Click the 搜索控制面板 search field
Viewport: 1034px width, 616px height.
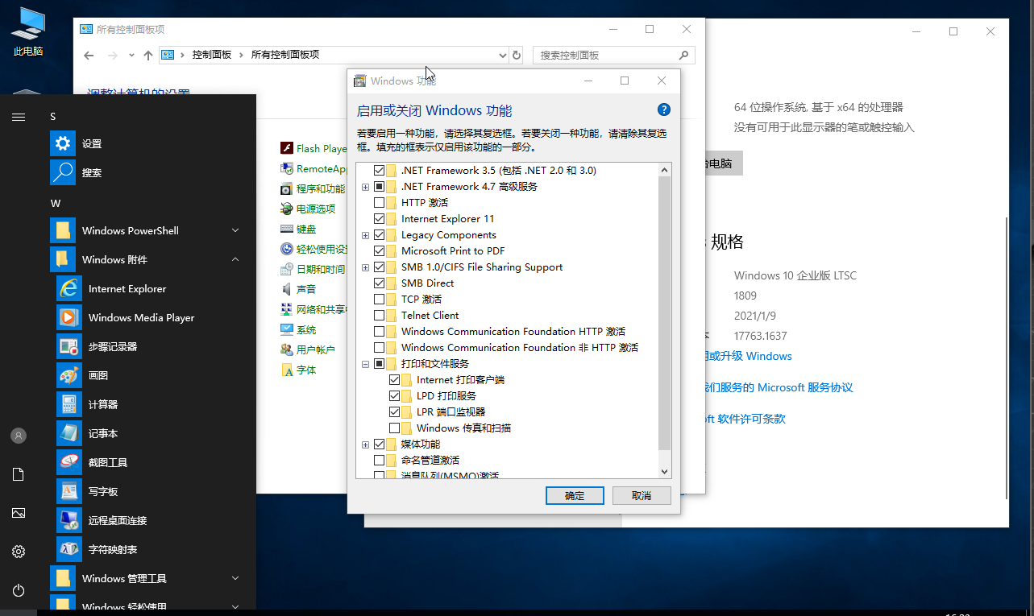click(614, 55)
